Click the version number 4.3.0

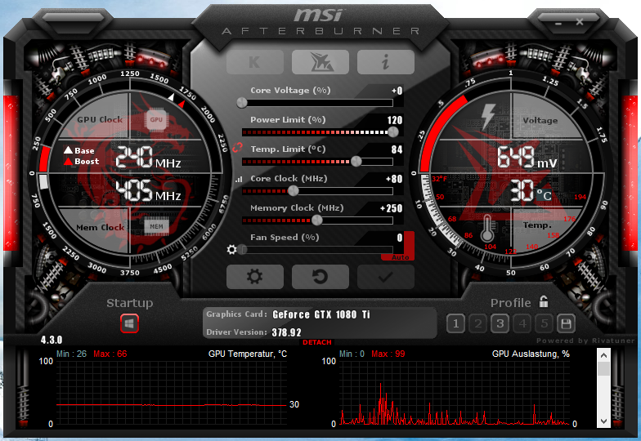(x=52, y=340)
